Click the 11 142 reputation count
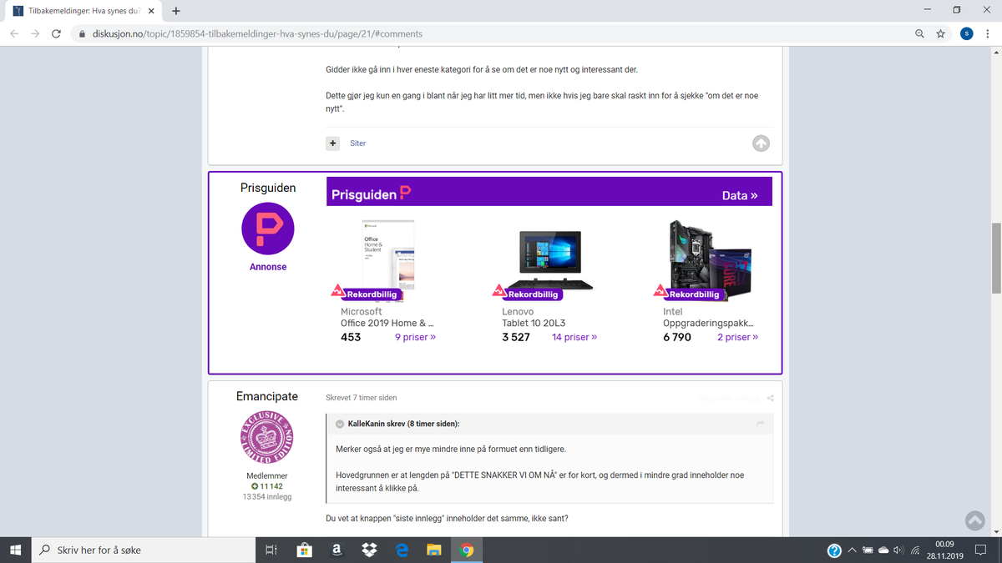 (268, 486)
